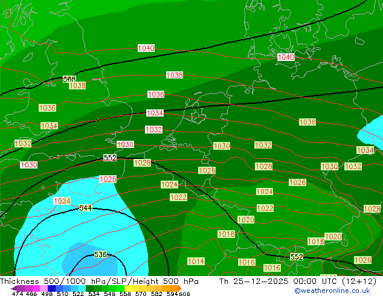Click the 536 height contour label
The width and height of the screenshot is (383, 296).
click(100, 255)
